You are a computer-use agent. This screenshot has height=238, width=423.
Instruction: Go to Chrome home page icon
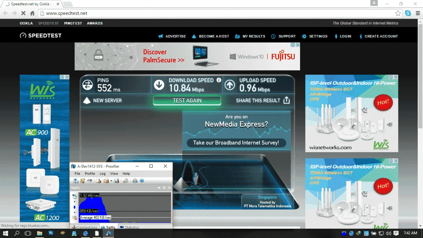pos(32,13)
